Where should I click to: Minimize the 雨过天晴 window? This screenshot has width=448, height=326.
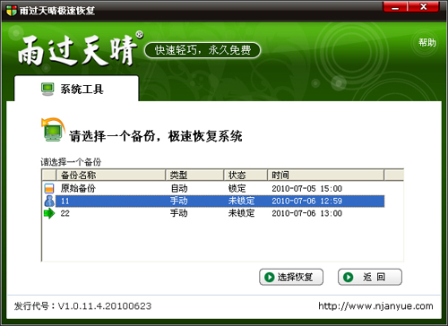click(x=395, y=7)
